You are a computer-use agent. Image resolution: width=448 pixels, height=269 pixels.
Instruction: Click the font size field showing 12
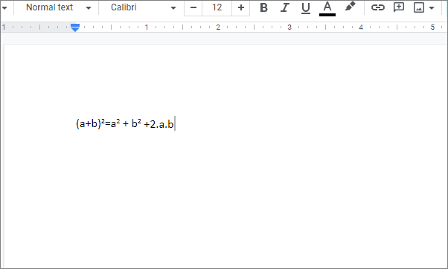[217, 7]
